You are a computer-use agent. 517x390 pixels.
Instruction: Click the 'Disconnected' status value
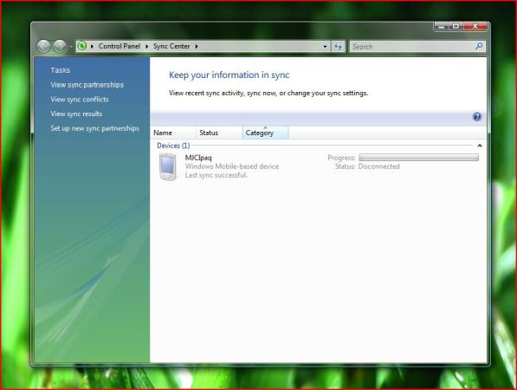[x=378, y=166]
